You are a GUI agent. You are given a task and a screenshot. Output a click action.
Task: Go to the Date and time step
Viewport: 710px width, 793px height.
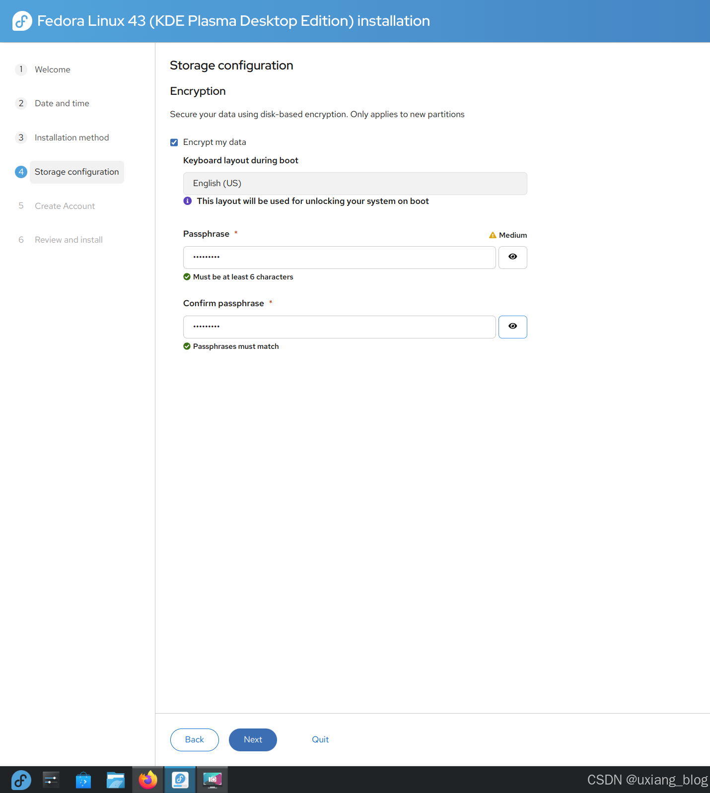(62, 103)
